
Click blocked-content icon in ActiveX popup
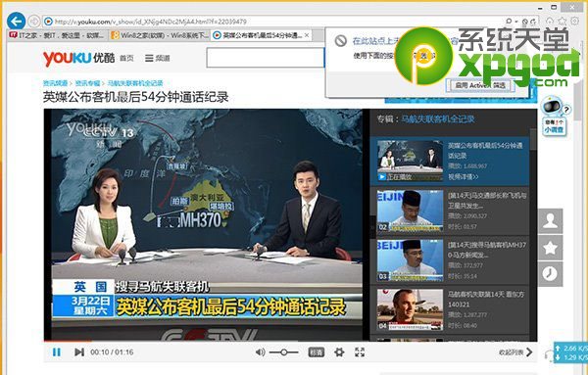(340, 40)
